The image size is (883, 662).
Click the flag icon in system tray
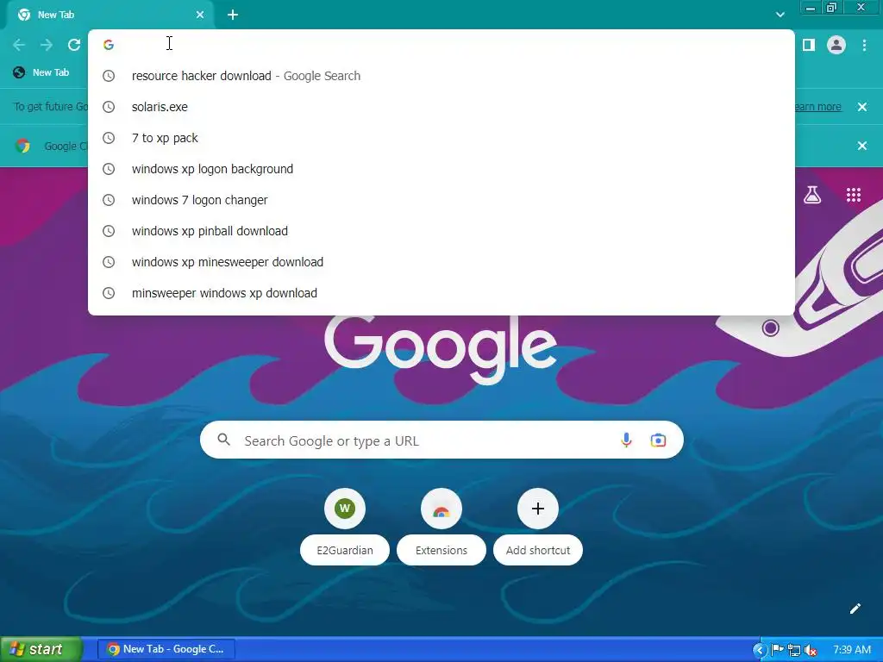(778, 650)
